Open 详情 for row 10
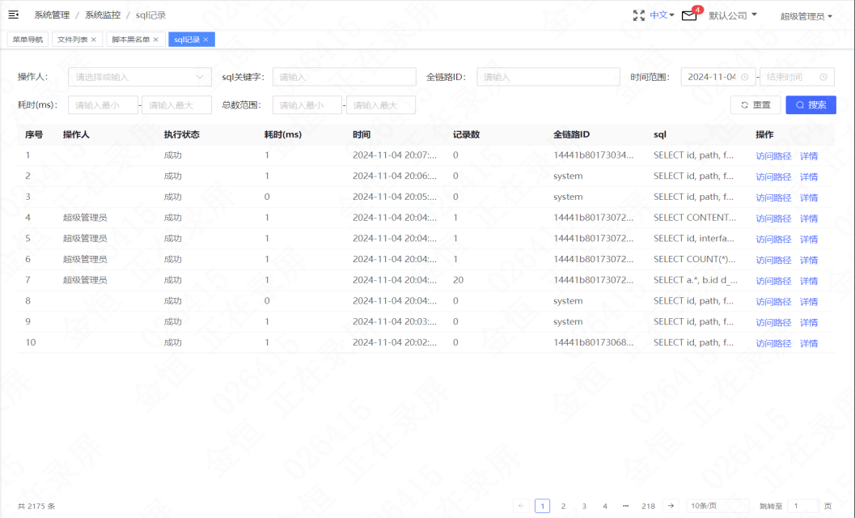The height and width of the screenshot is (518, 855). (x=809, y=343)
